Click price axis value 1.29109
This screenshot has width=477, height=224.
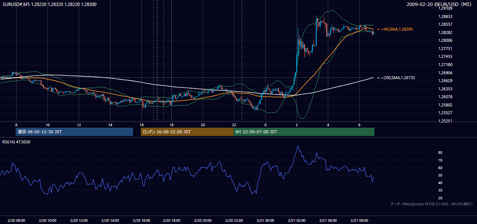445,8
